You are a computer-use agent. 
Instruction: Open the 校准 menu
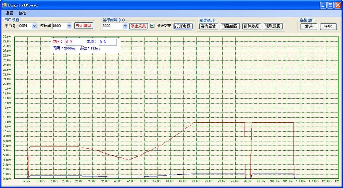(22, 13)
